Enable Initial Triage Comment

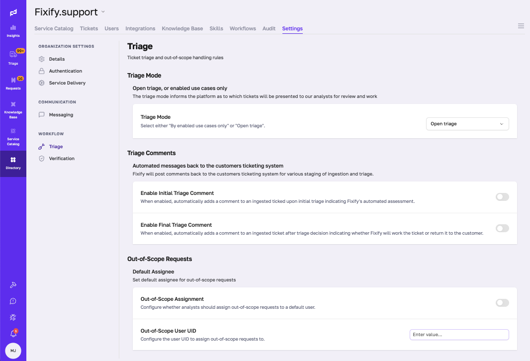[x=502, y=197]
